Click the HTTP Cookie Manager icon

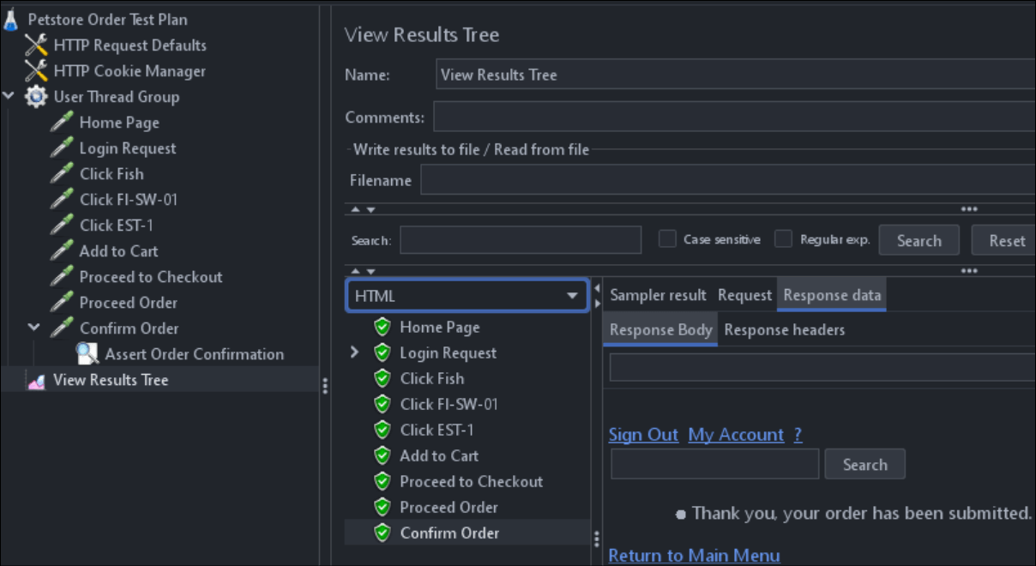click(34, 70)
